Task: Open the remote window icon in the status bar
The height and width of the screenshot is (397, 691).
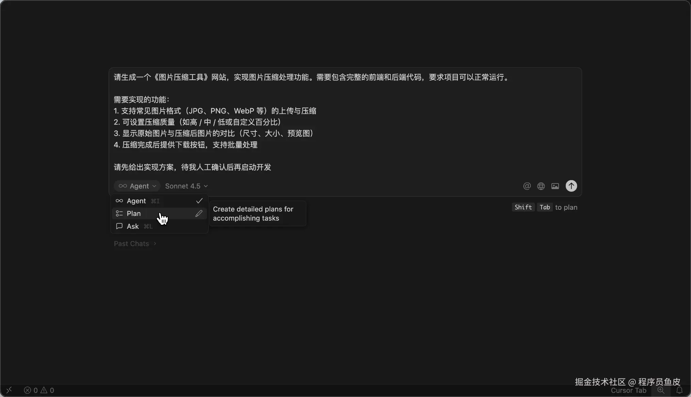Action: tap(9, 390)
